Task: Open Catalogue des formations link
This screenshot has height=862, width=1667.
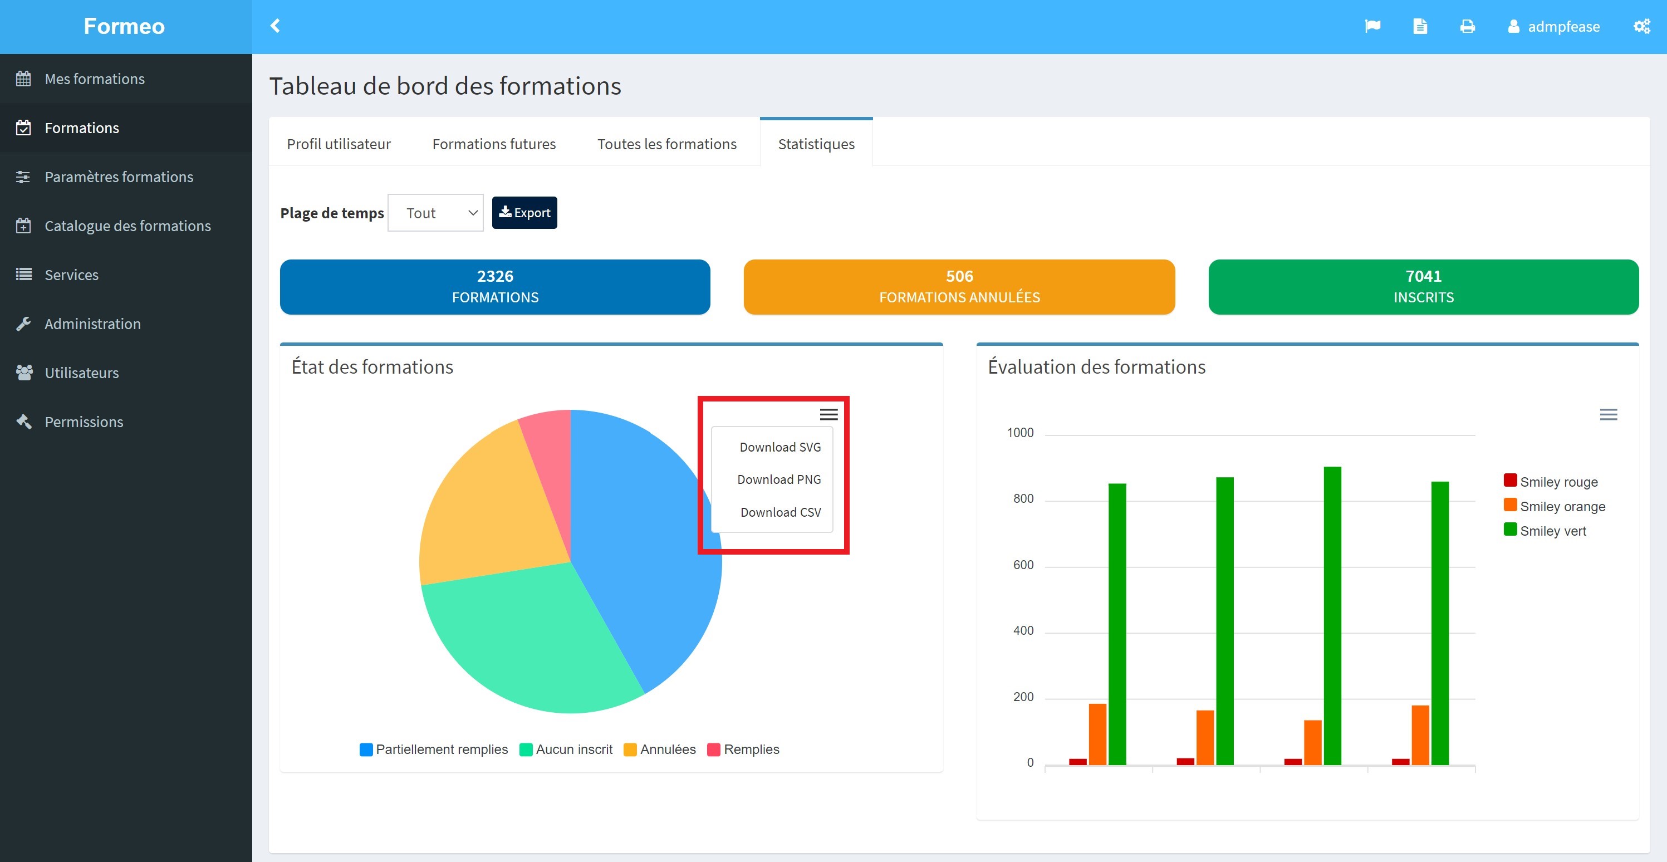Action: point(126,226)
